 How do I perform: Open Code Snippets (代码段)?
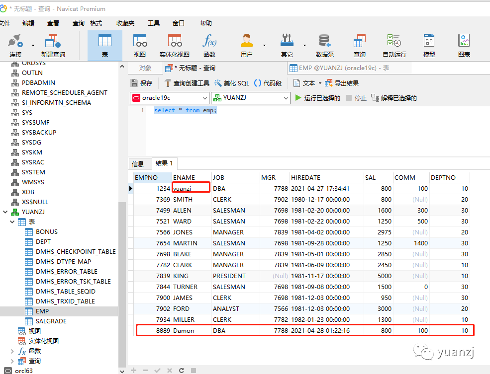268,83
